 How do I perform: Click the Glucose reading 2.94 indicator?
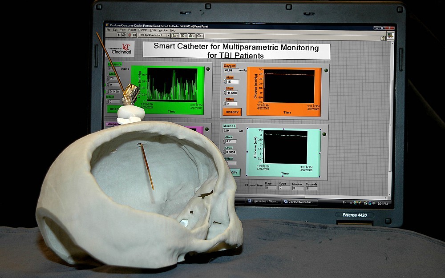pyautogui.click(x=230, y=131)
